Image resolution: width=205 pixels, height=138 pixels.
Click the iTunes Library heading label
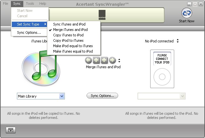tap(39, 41)
